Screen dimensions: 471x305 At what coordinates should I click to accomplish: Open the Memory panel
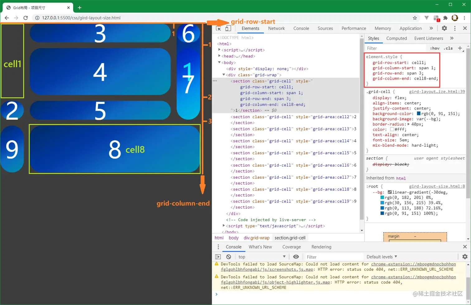383,28
